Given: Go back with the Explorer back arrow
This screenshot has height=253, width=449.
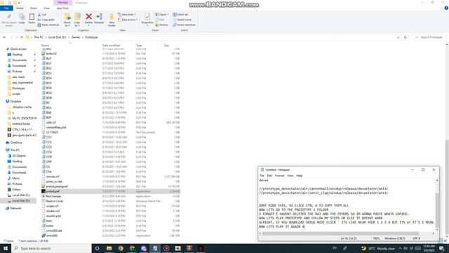Looking at the screenshot, I should (x=4, y=37).
